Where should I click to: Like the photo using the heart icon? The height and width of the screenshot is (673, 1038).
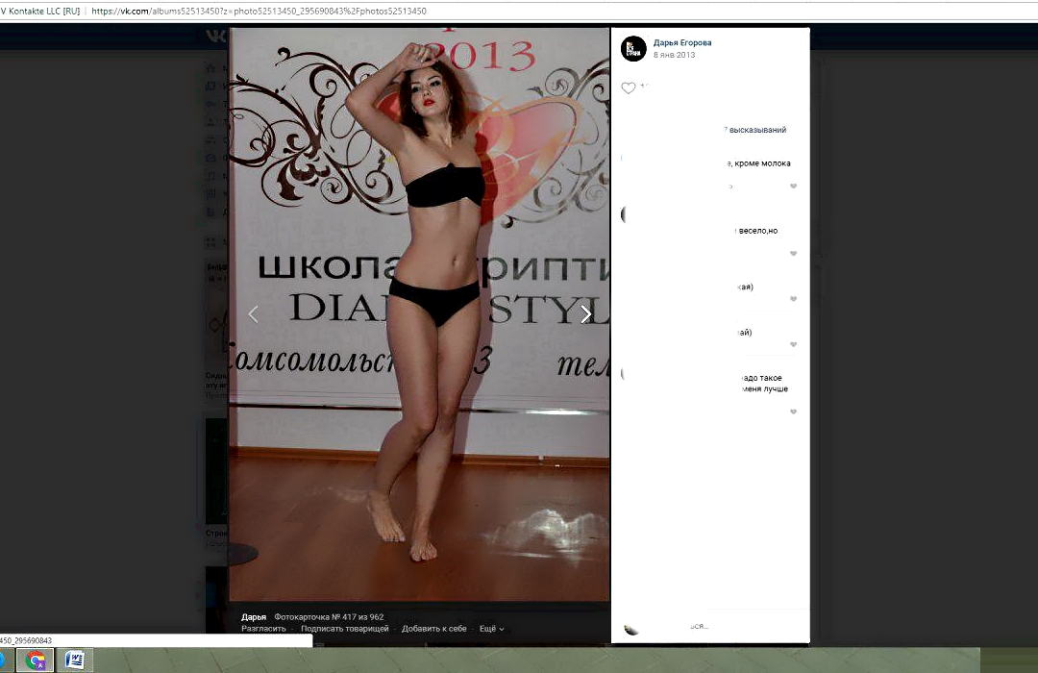pos(629,88)
